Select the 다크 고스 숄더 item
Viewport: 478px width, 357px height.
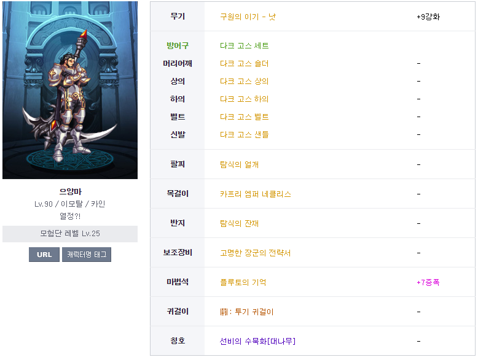pos(244,63)
